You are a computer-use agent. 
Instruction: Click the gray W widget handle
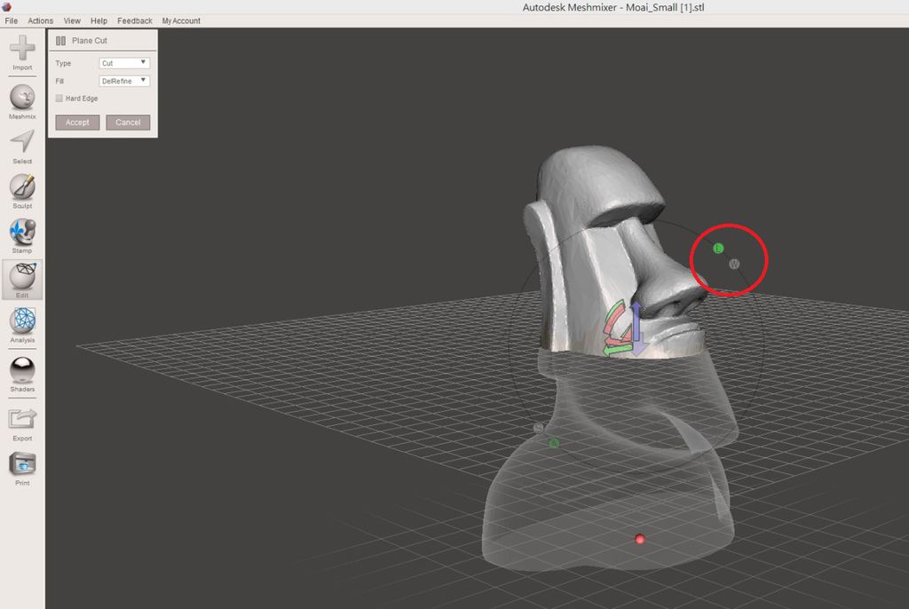[x=734, y=264]
